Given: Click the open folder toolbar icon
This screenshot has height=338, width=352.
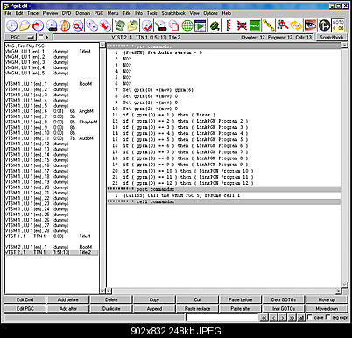Looking at the screenshot, I should pyautogui.click(x=25, y=25).
